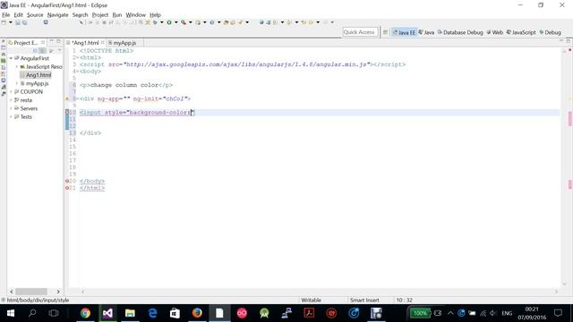This screenshot has height=322, width=573.
Task: Click the Open Perspective icon
Action: [x=385, y=32]
